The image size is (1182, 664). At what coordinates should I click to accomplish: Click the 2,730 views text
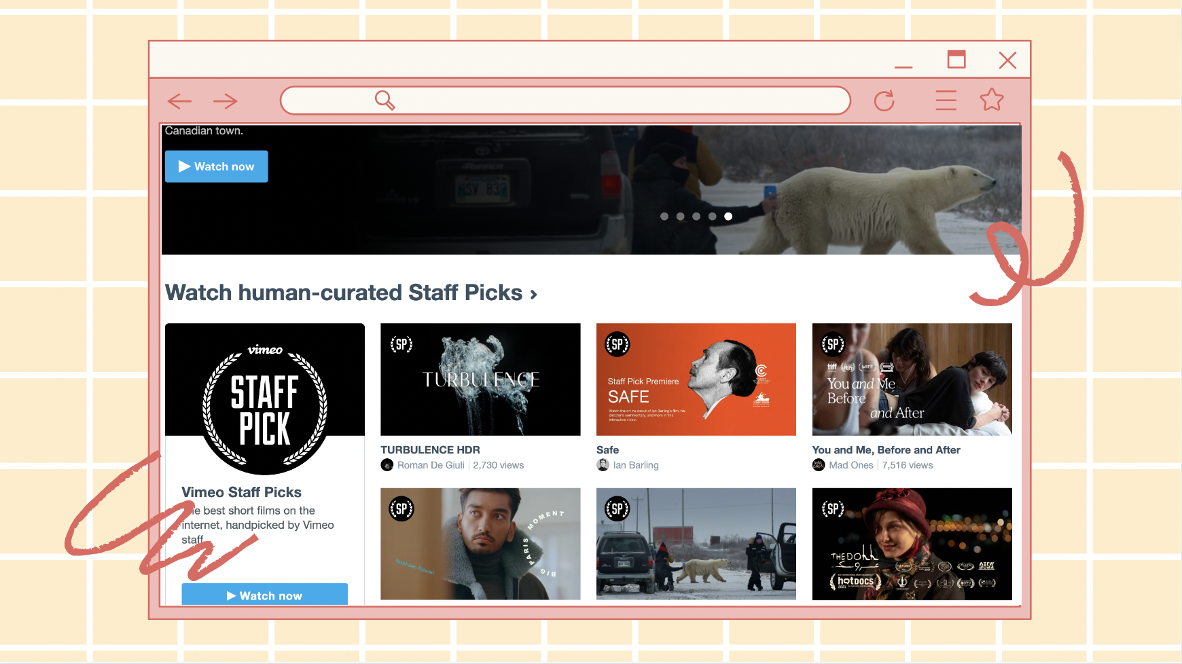(x=499, y=465)
